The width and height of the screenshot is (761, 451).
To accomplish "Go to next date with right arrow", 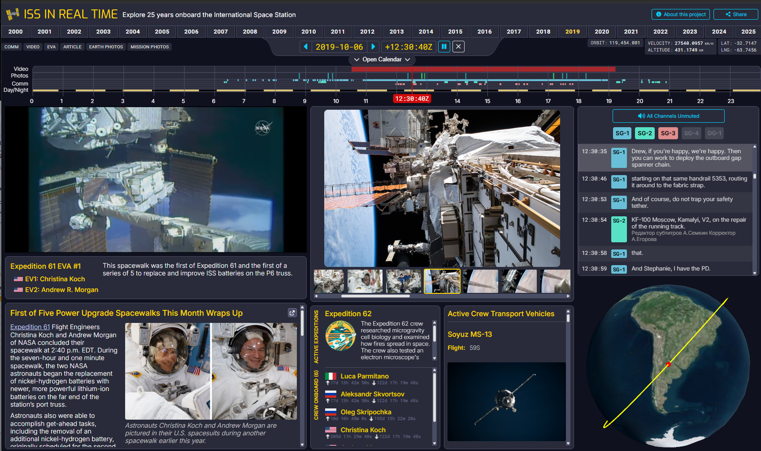I will pos(373,47).
